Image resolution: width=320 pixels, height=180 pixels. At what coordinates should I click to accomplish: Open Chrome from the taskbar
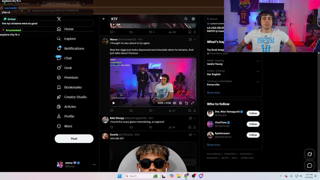[186, 176]
